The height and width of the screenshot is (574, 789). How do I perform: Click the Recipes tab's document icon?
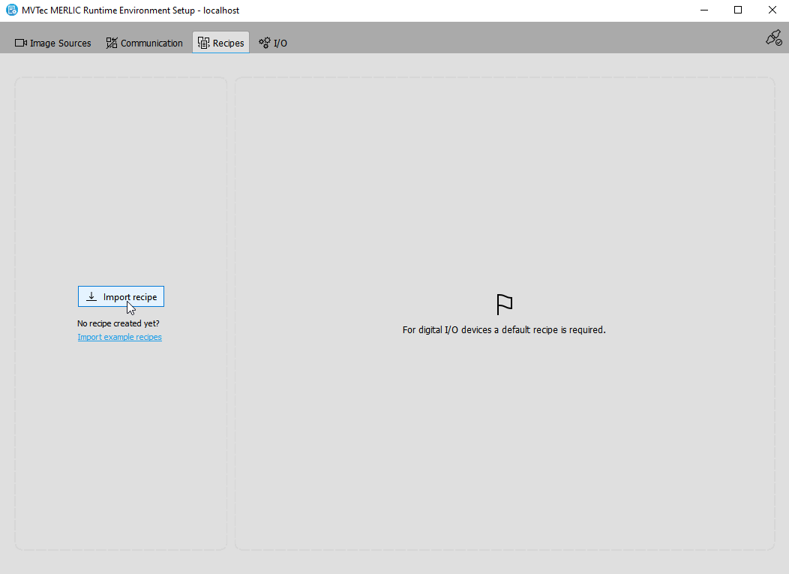point(203,43)
